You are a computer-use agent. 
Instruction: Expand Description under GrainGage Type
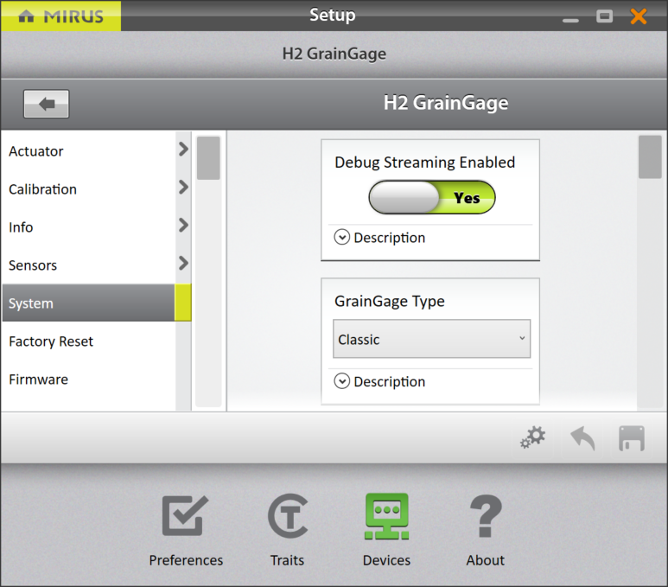[380, 381]
